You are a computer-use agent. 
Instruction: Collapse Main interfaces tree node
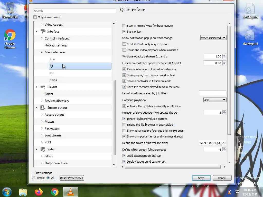click(x=42, y=52)
